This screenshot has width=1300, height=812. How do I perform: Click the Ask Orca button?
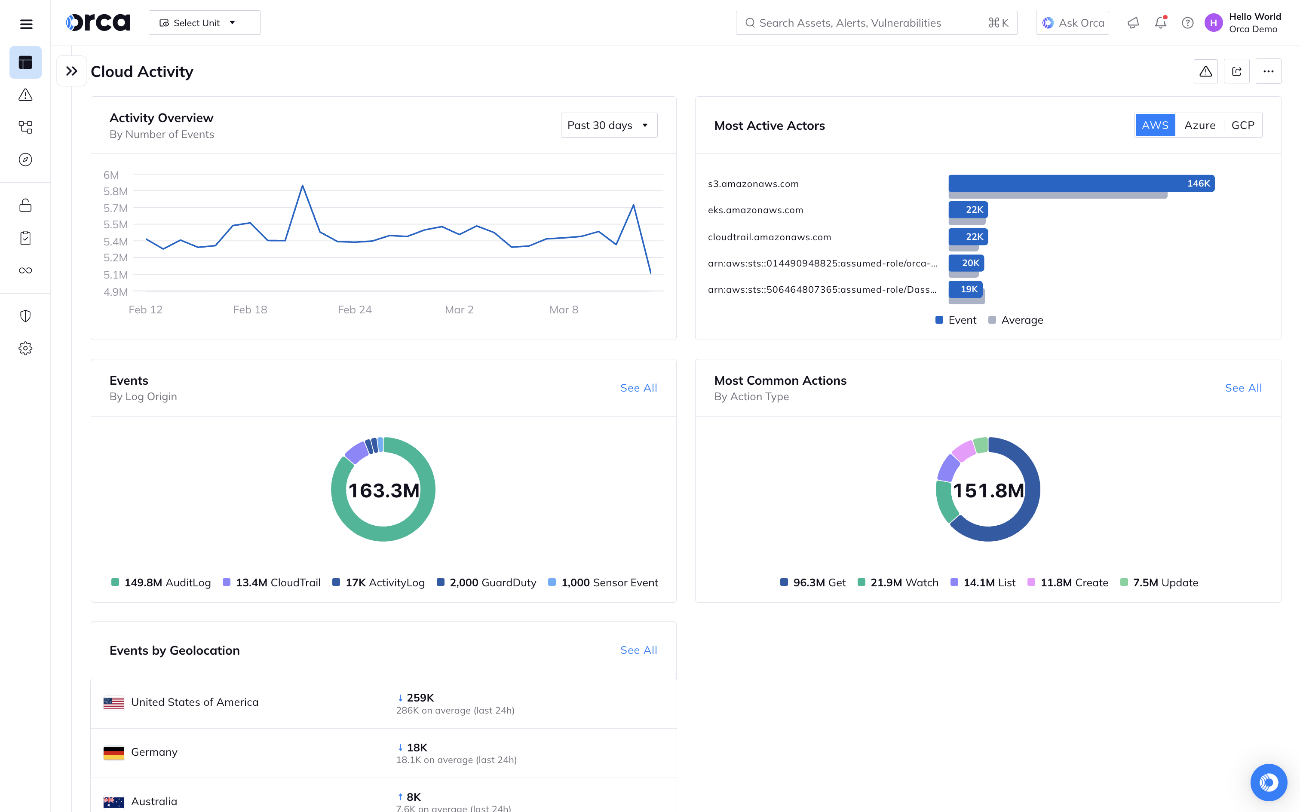pos(1072,22)
